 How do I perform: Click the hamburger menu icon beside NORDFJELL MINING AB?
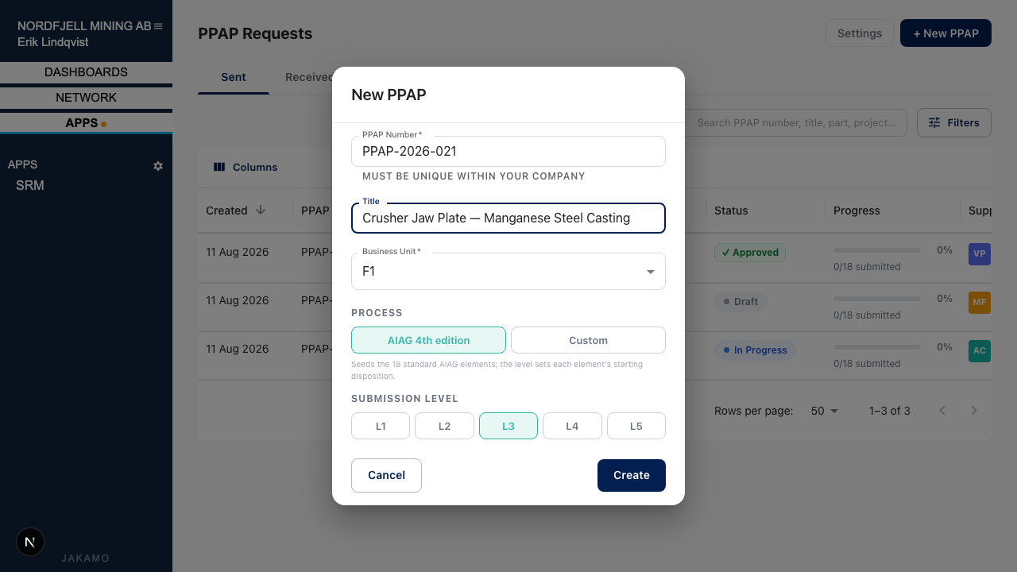coord(158,26)
